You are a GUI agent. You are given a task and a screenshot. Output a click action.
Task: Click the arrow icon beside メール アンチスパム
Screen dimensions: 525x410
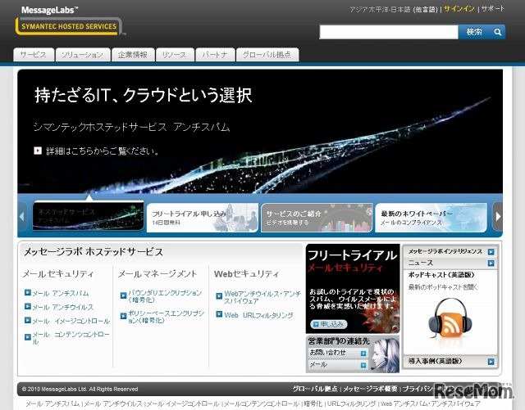coord(28,293)
